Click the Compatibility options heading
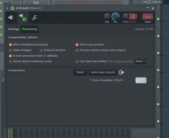The image size is (169, 138). click(x=23, y=37)
